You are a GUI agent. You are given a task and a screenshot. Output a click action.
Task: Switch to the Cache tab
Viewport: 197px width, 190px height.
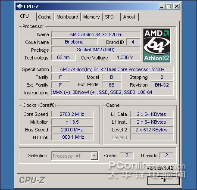45,17
